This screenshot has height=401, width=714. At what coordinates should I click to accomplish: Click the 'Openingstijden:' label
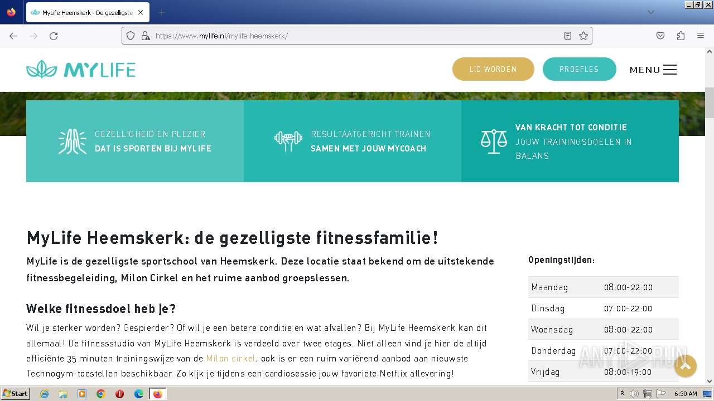pos(561,260)
